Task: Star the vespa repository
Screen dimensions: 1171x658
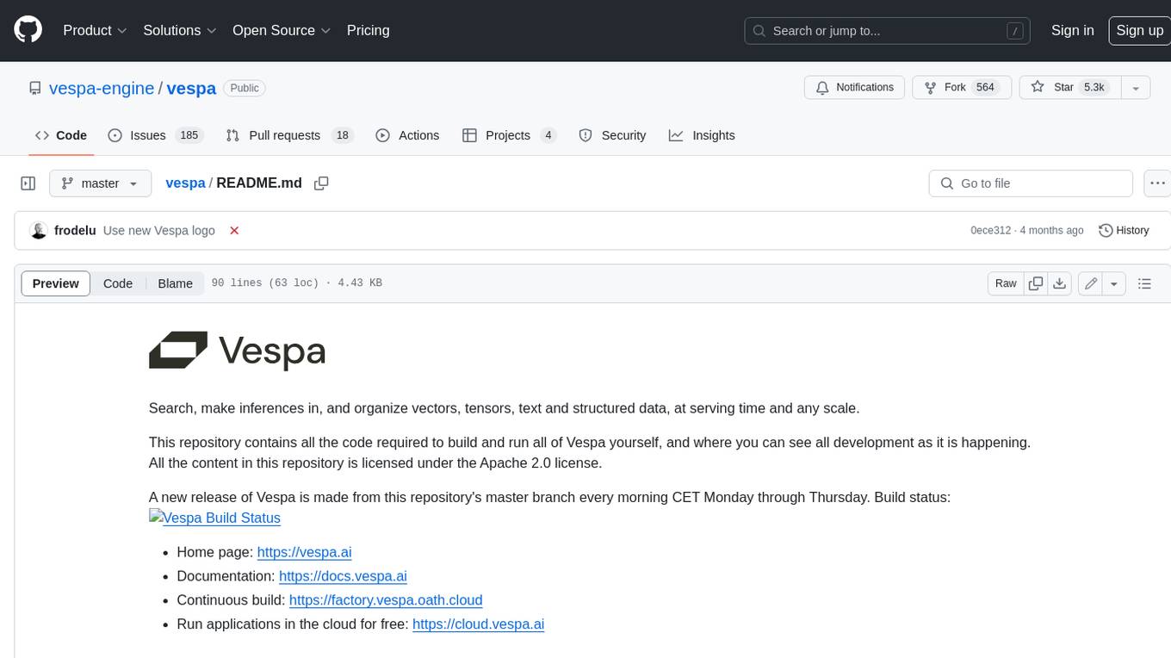Action: (x=1069, y=88)
